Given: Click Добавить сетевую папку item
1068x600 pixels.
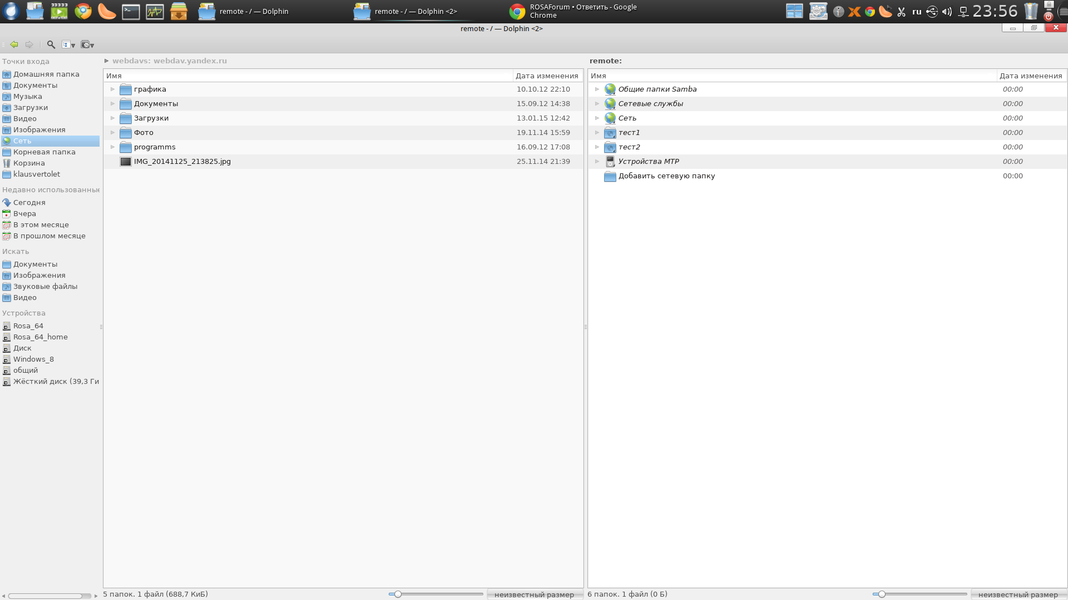Looking at the screenshot, I should point(666,176).
